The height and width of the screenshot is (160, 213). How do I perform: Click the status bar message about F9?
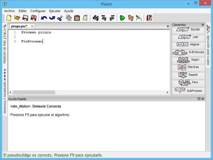click(53, 155)
